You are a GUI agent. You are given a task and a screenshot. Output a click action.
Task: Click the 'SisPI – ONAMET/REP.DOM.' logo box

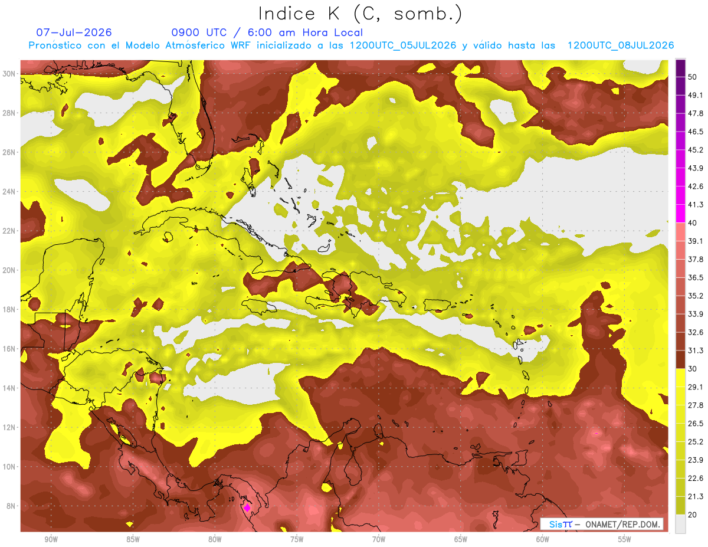click(x=602, y=524)
